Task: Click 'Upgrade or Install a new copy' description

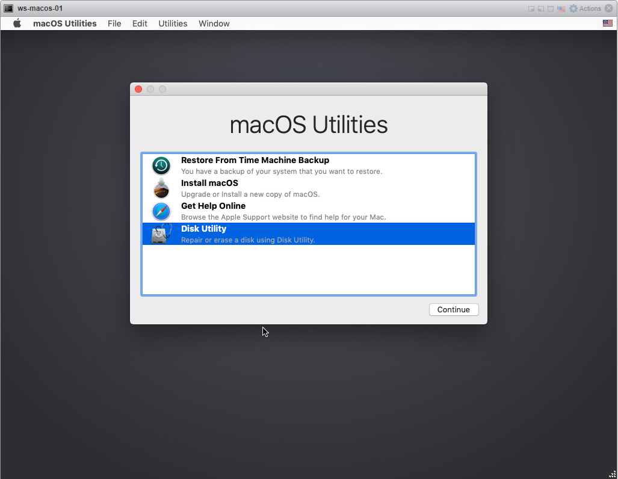Action: [x=250, y=194]
